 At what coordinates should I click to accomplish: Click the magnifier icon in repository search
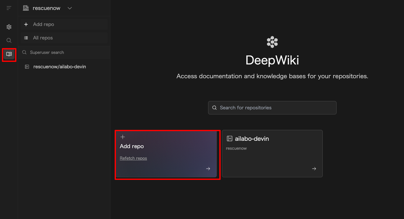pos(215,108)
